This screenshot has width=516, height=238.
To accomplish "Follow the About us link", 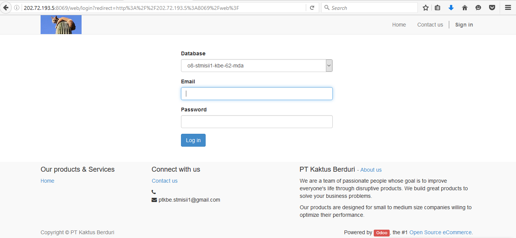I will (371, 170).
